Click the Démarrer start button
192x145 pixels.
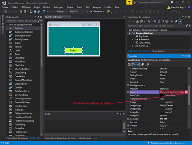(97, 11)
